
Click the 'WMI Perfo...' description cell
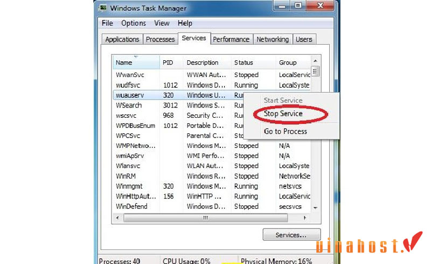coord(206,156)
